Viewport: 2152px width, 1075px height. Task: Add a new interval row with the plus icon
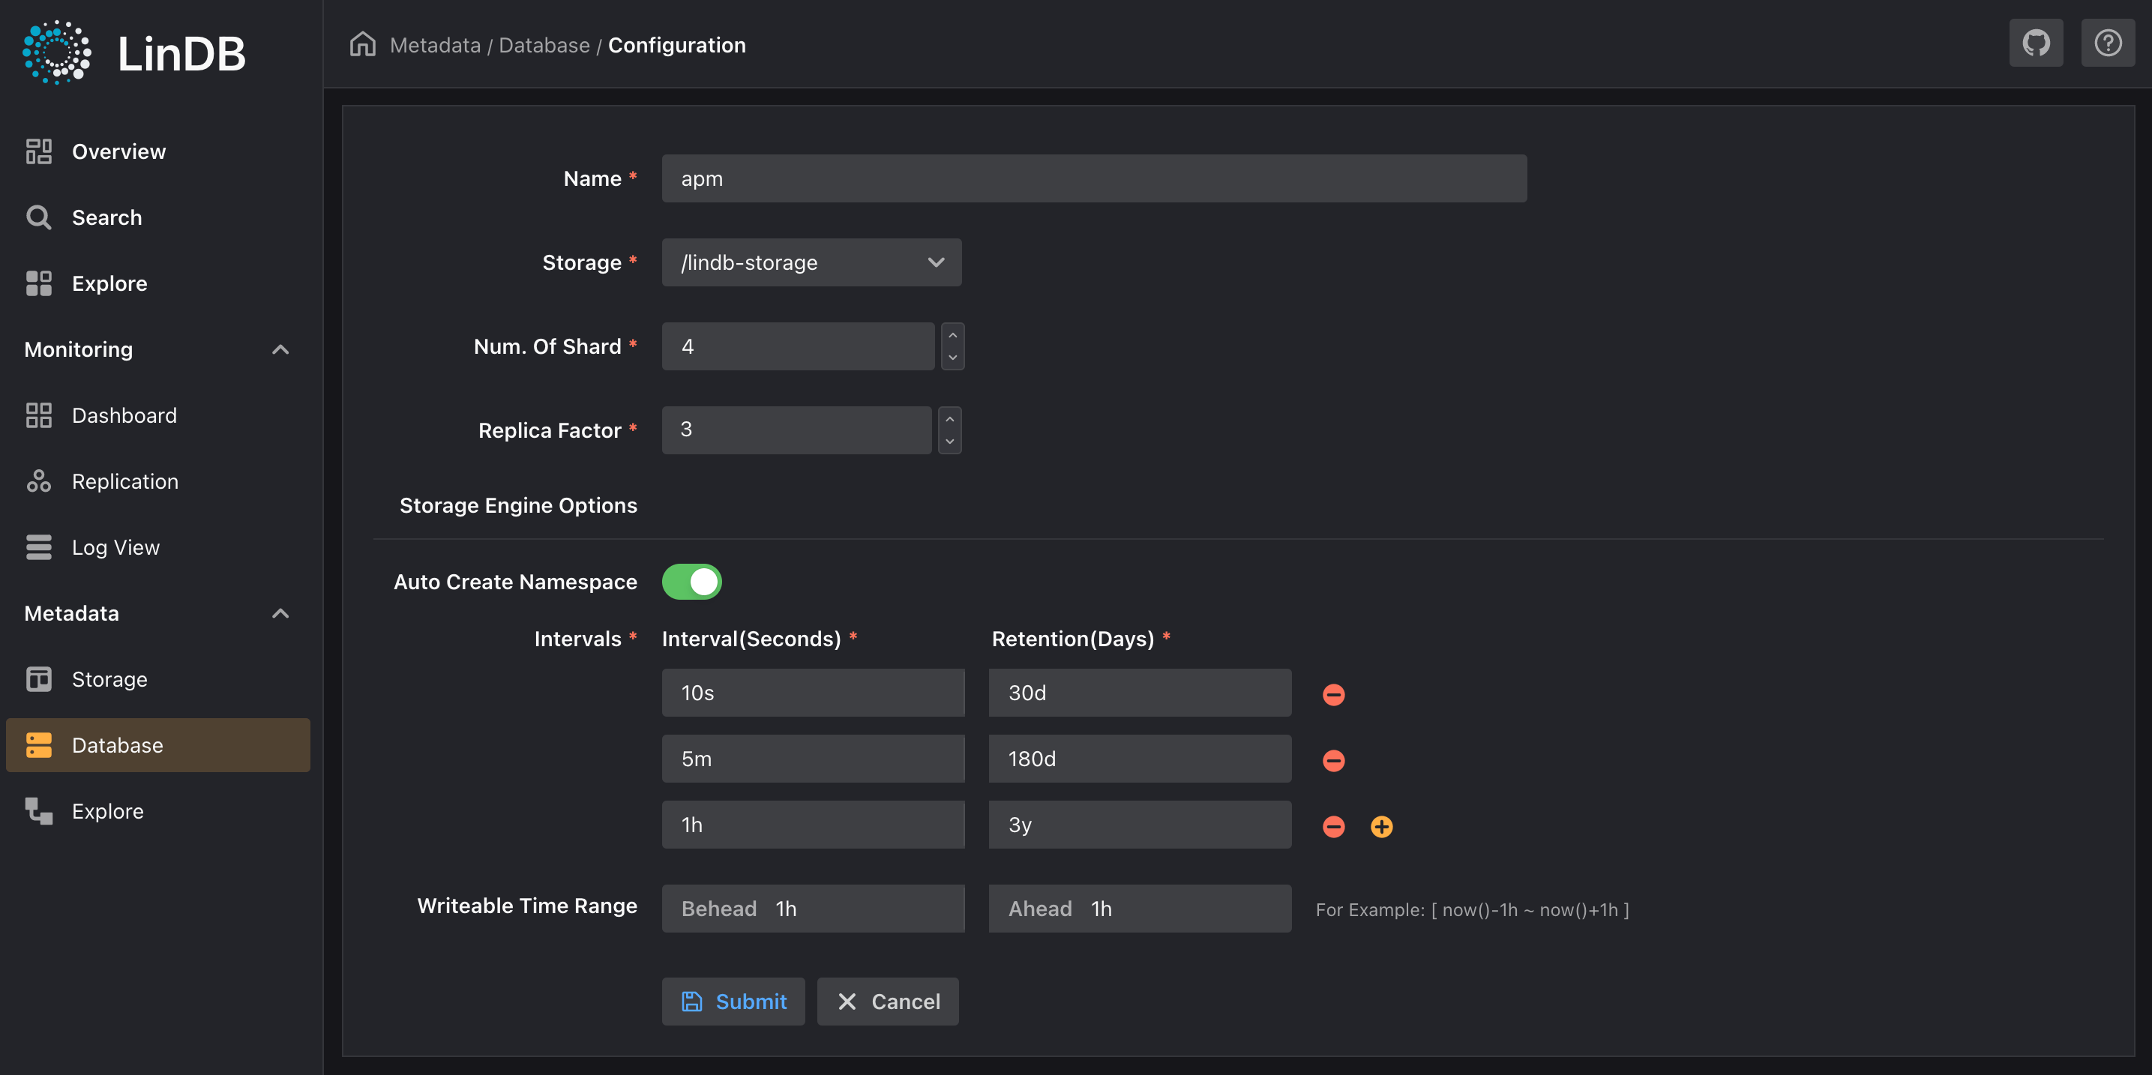pyautogui.click(x=1382, y=827)
